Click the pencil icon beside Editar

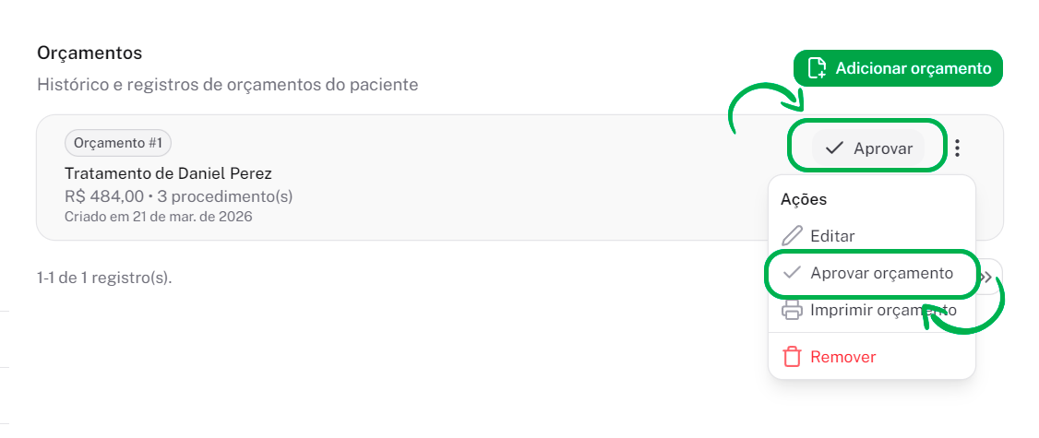792,236
